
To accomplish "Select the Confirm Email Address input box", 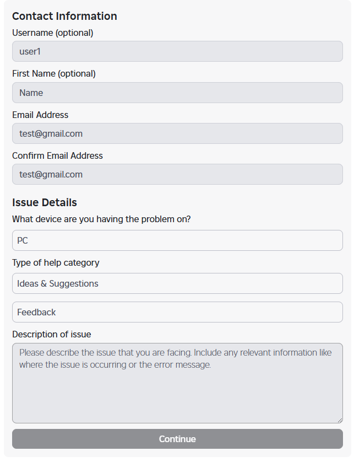I will pyautogui.click(x=177, y=174).
